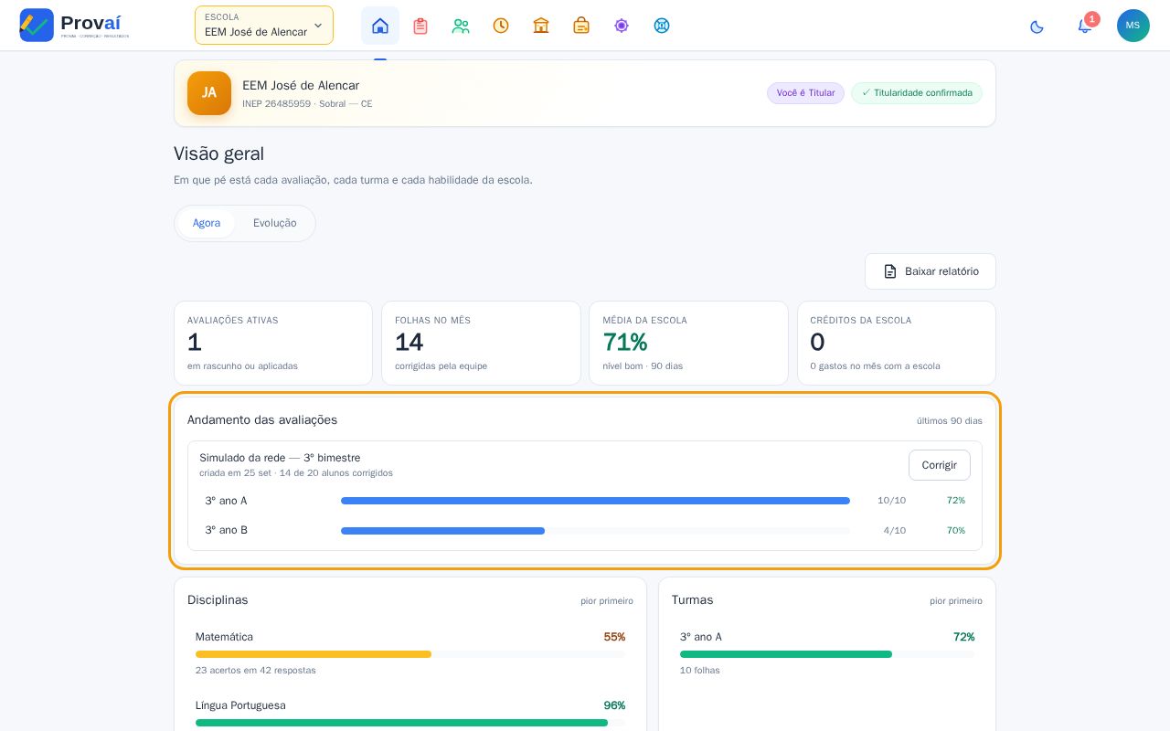This screenshot has width=1170, height=731.
Task: Click the Corrigir button
Action: click(940, 465)
